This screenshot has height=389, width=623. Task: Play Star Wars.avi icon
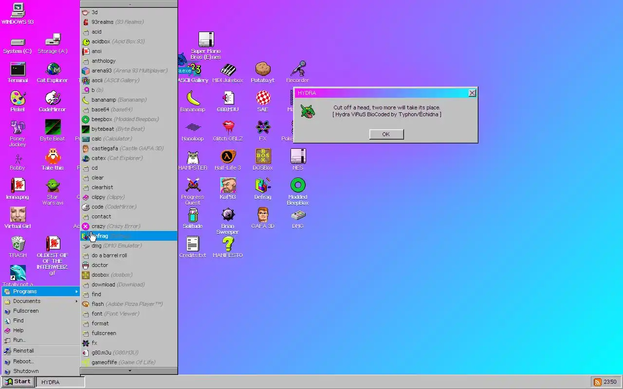pyautogui.click(x=53, y=192)
